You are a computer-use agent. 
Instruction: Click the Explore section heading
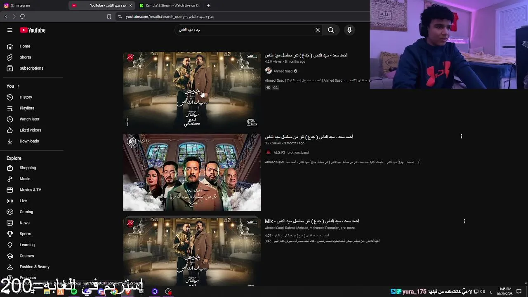point(14,158)
